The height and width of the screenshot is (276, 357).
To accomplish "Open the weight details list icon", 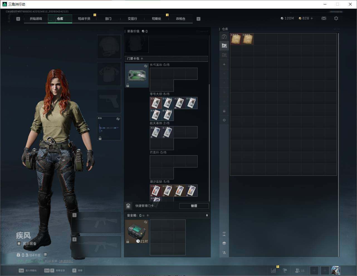I will point(45,254).
